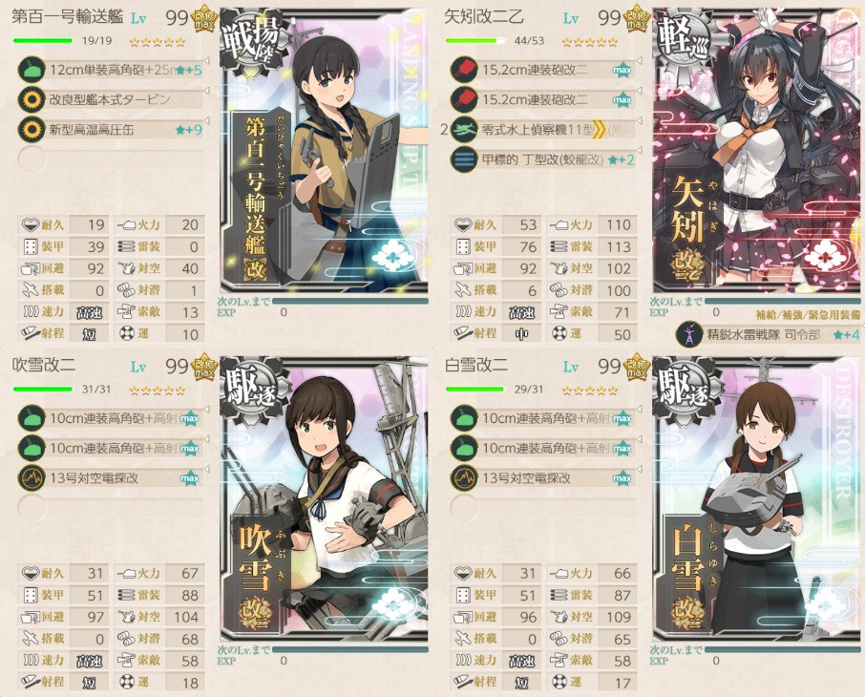Expand arrow beside Shirayuki's Type 13 radar
The height and width of the screenshot is (697, 865).
(640, 469)
